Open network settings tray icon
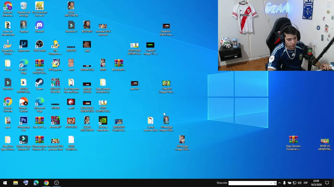334x187 pixels. 294,183
